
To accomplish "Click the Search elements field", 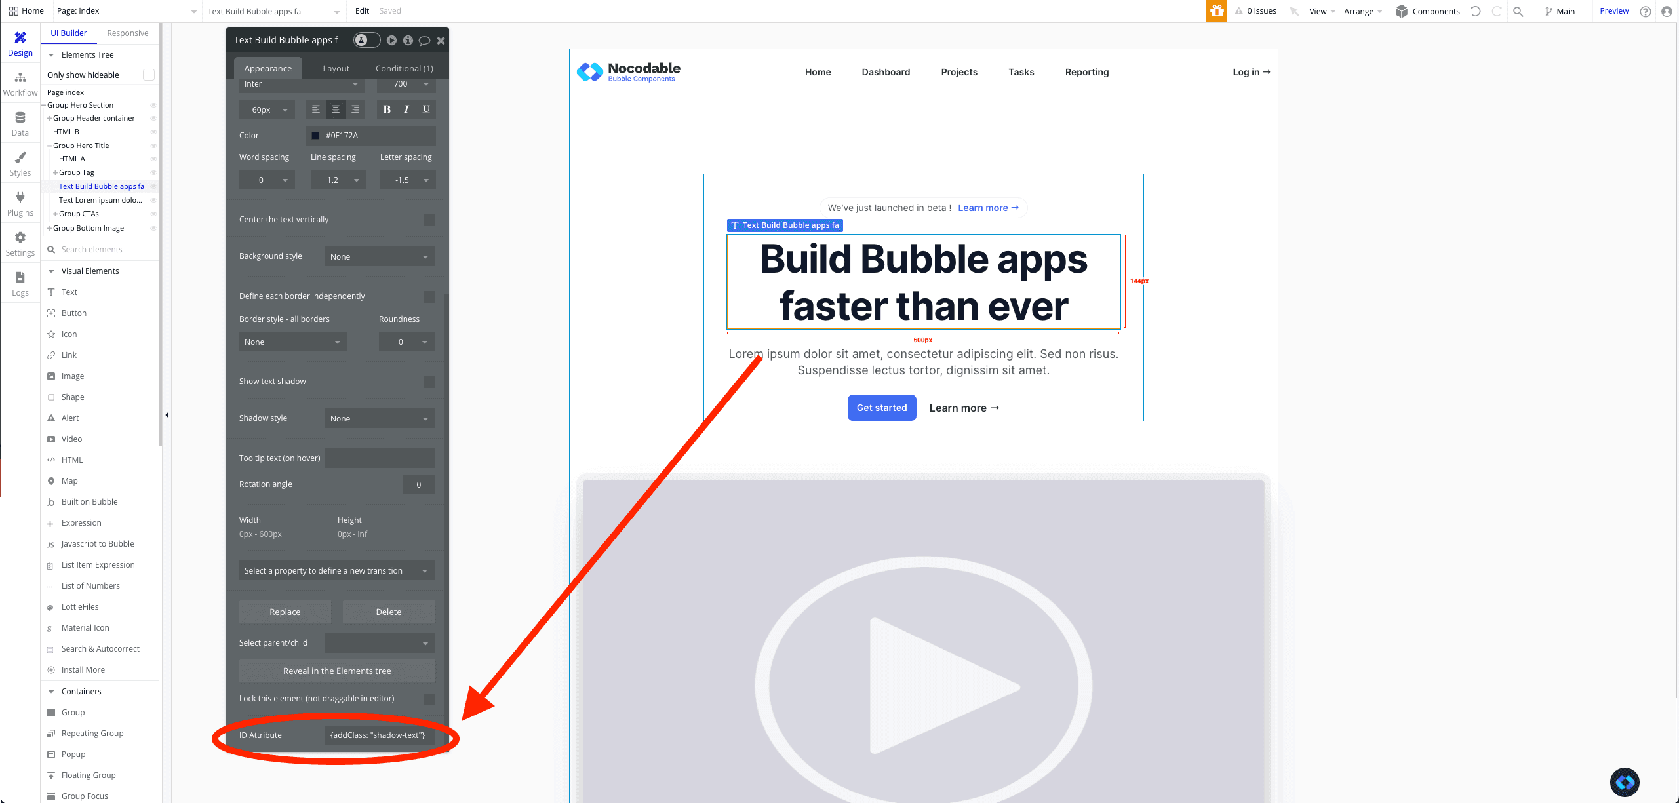I will pos(101,250).
